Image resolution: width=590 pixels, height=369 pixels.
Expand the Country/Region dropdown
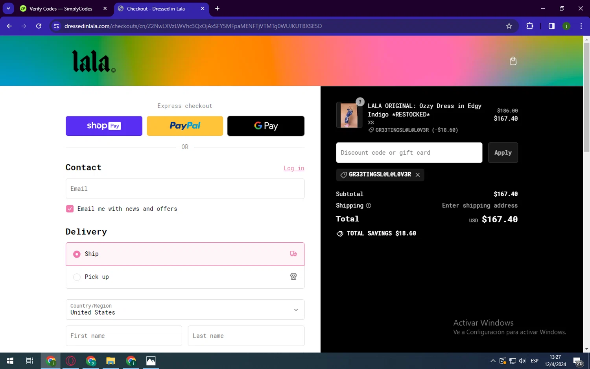tap(185, 310)
